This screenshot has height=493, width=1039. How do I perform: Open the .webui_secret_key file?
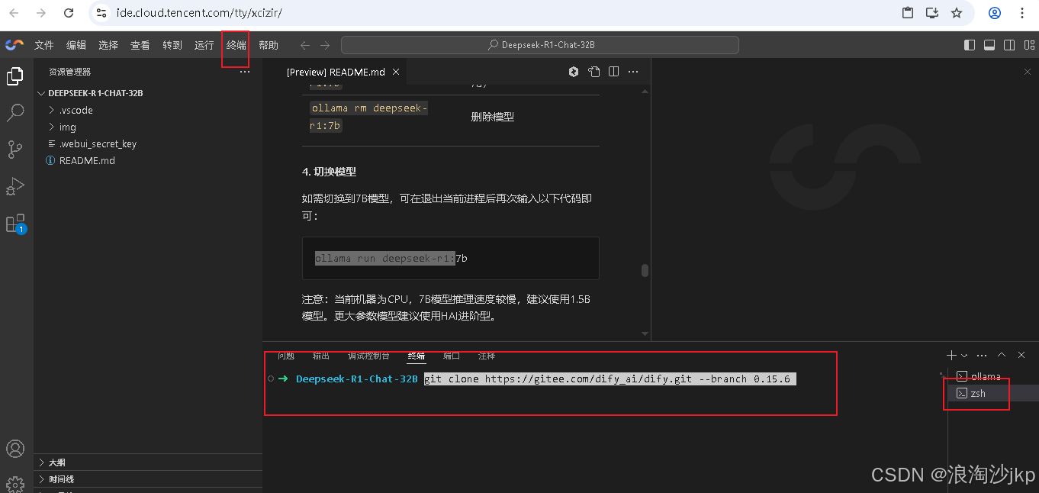coord(148,143)
